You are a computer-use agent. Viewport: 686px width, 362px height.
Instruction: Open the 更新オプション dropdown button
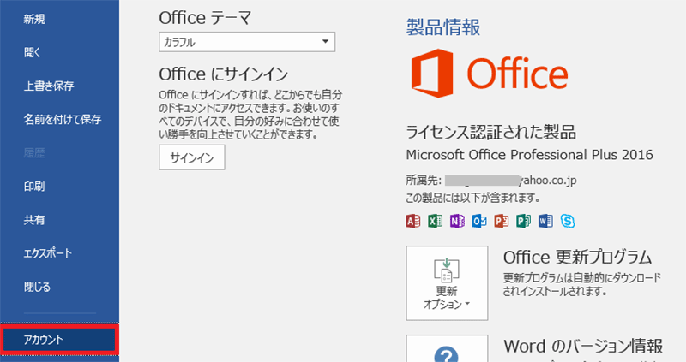(x=447, y=283)
